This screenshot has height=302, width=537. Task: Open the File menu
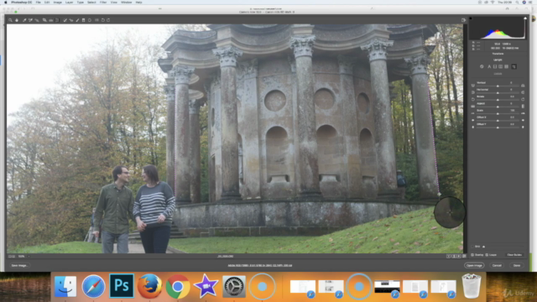[38, 3]
